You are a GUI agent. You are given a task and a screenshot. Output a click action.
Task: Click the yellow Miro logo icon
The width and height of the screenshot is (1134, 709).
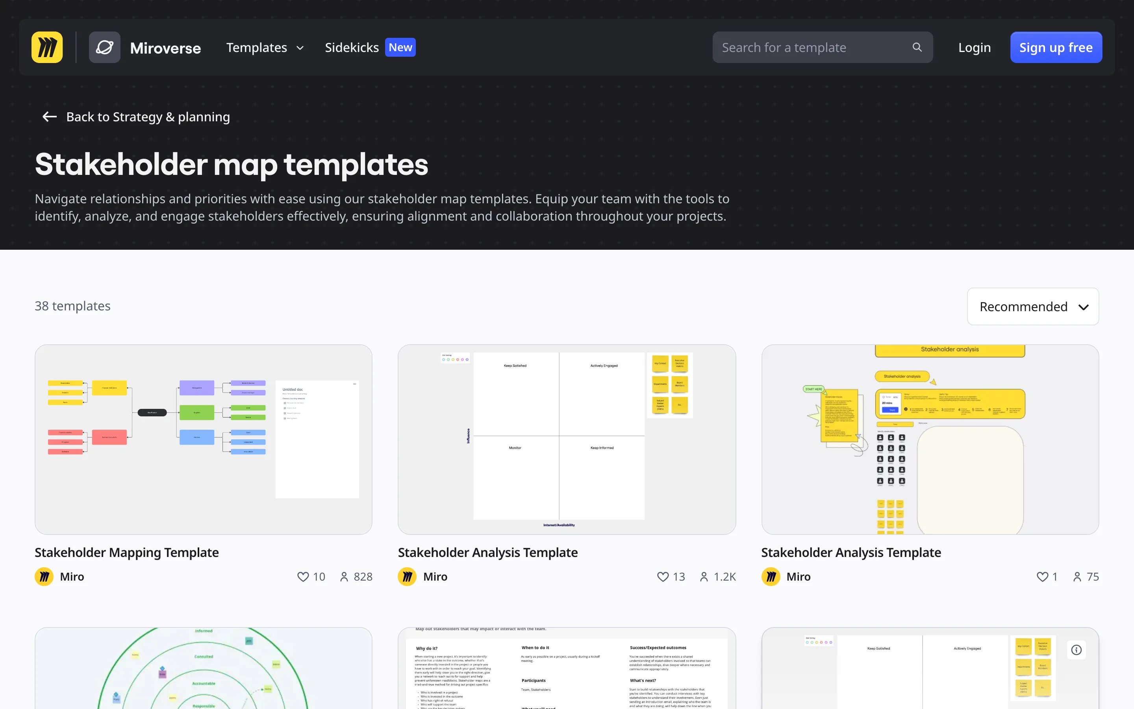click(47, 47)
